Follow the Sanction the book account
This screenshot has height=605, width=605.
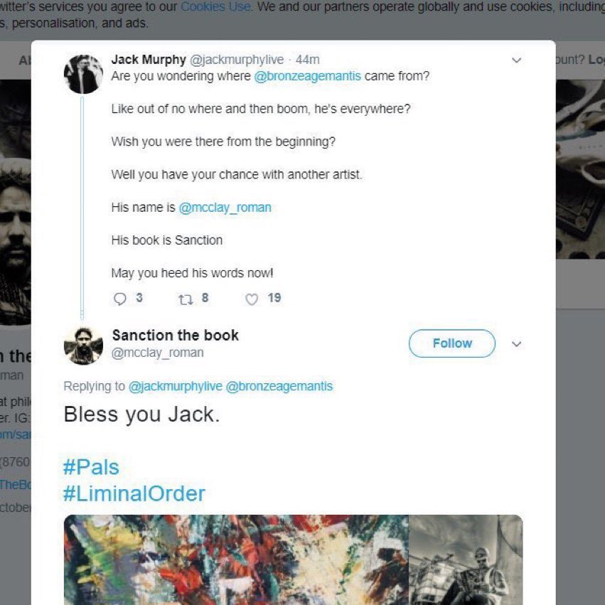pyautogui.click(x=452, y=343)
